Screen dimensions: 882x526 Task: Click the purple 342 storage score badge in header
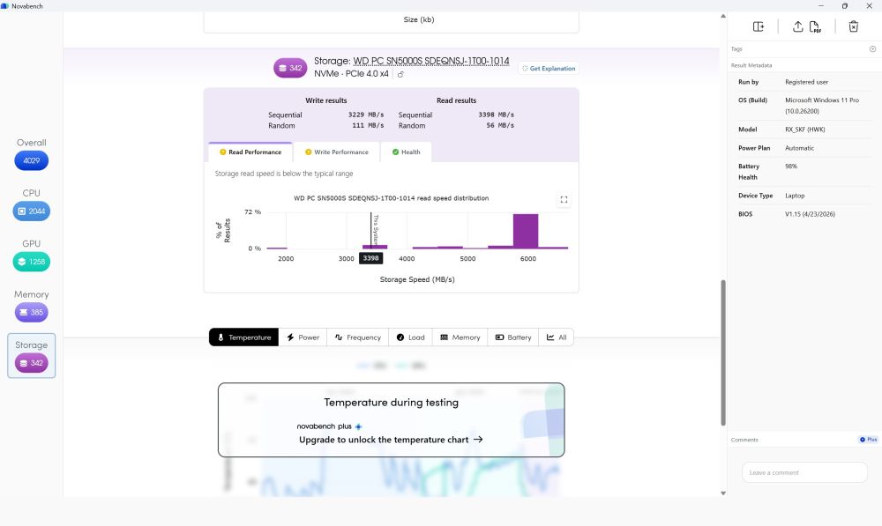tap(290, 68)
